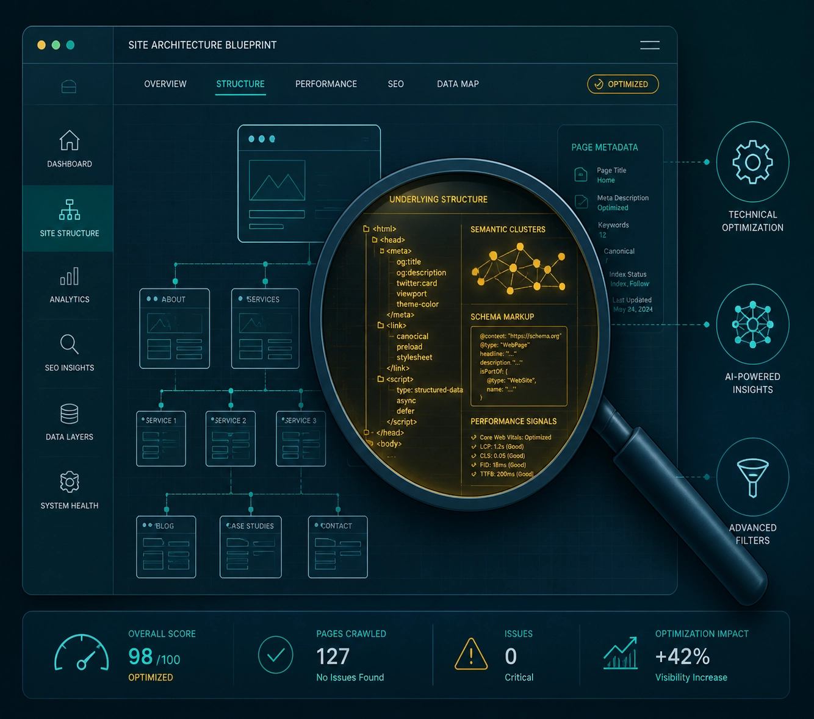Open the System Health gear icon
The height and width of the screenshot is (719, 814).
[70, 482]
